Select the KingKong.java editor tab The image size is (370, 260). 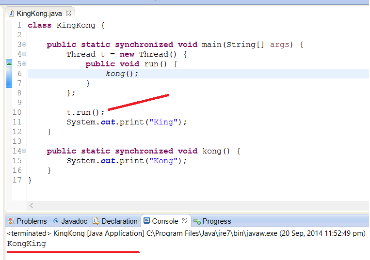pyautogui.click(x=39, y=14)
